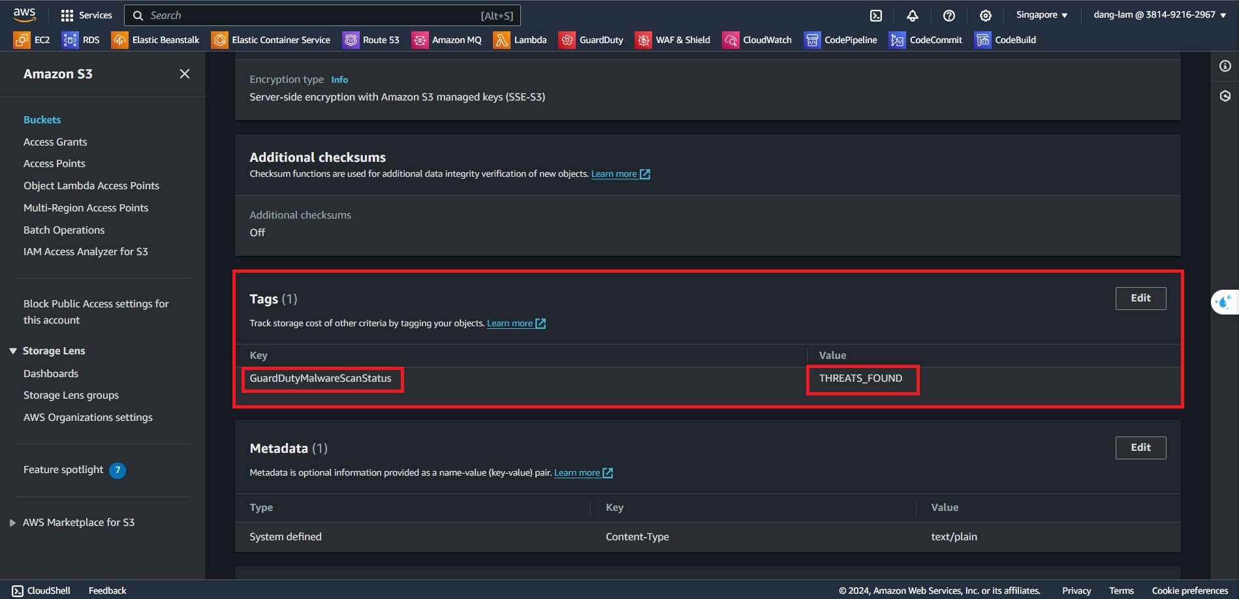Expand the dang-lam account menu
Viewport: 1239px width, 599px height.
[1159, 15]
